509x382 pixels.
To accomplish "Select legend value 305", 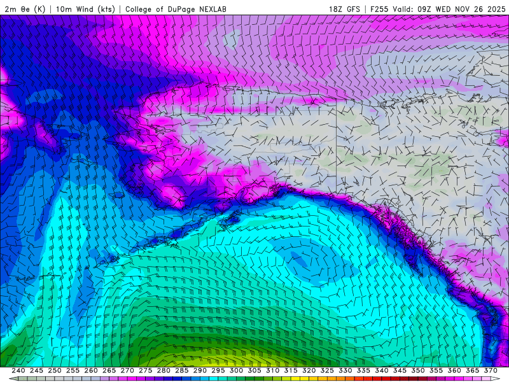I will 254,371.
